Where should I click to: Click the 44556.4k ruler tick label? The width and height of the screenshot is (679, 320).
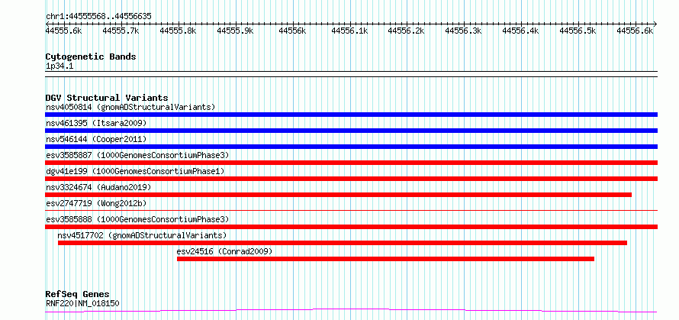[520, 31]
